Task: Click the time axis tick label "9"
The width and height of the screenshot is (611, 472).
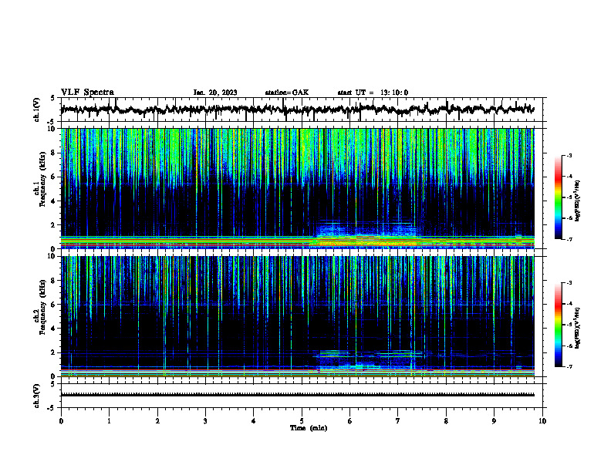Action: (494, 421)
